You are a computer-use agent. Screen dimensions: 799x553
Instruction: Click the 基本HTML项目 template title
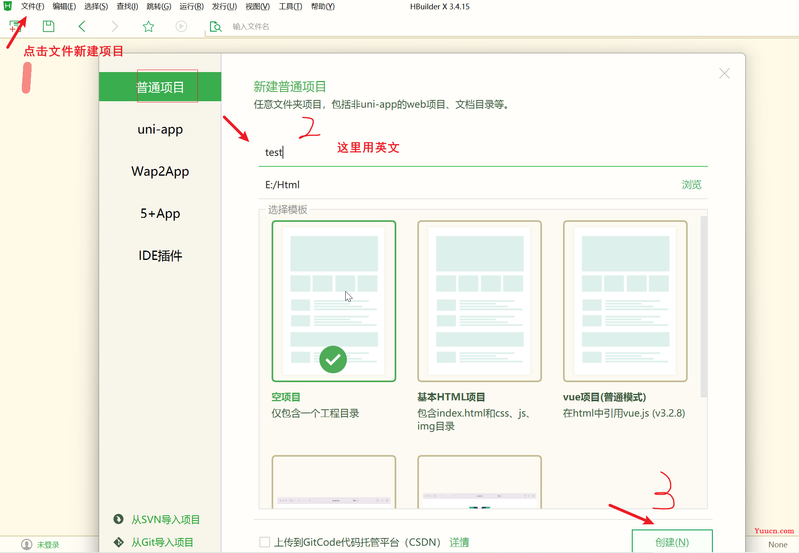click(x=451, y=397)
